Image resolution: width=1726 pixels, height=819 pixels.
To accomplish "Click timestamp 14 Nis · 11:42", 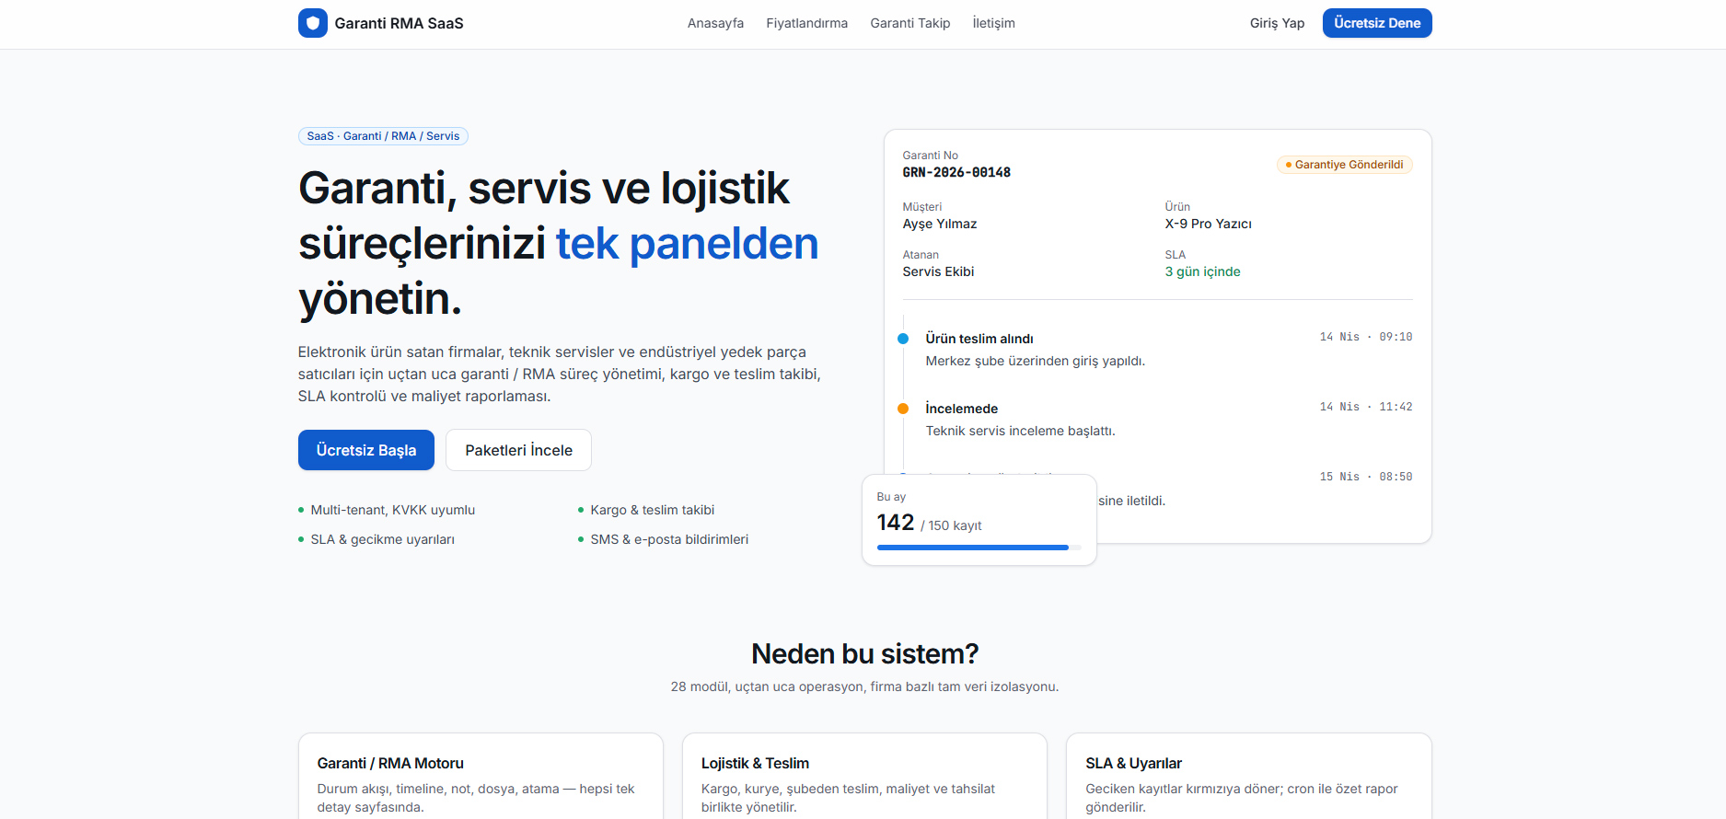I will tap(1366, 407).
